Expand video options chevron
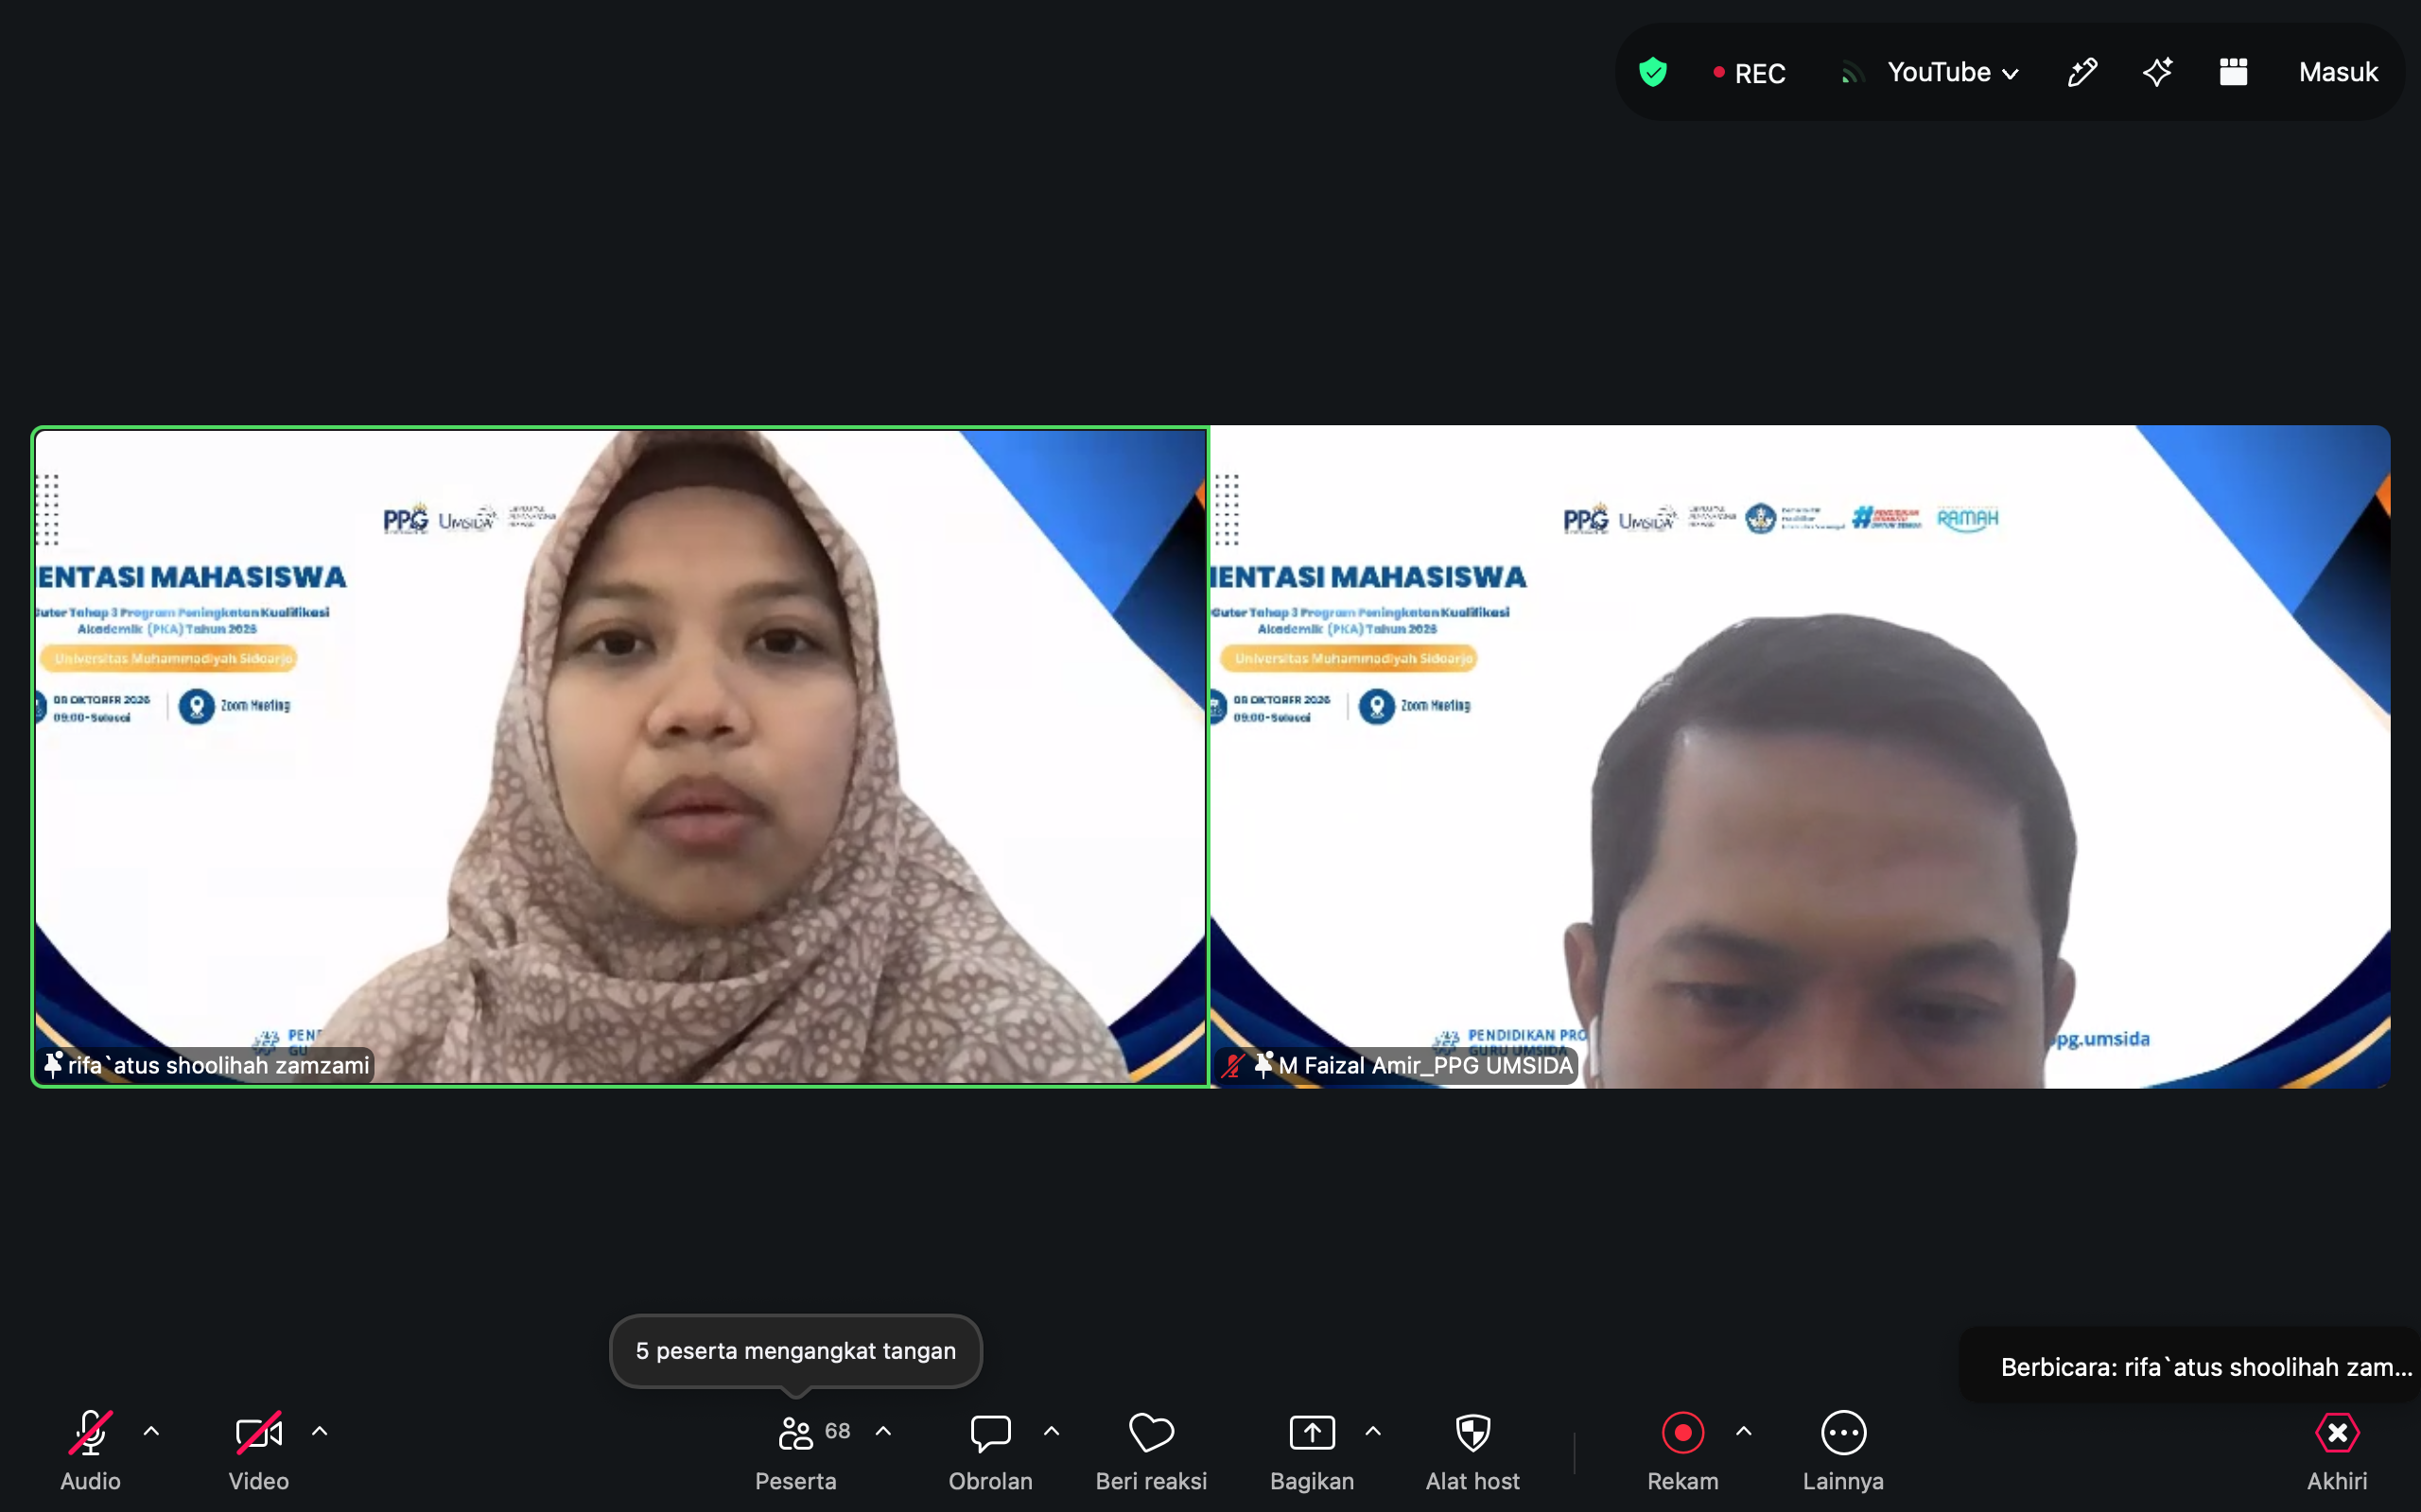 [x=319, y=1431]
